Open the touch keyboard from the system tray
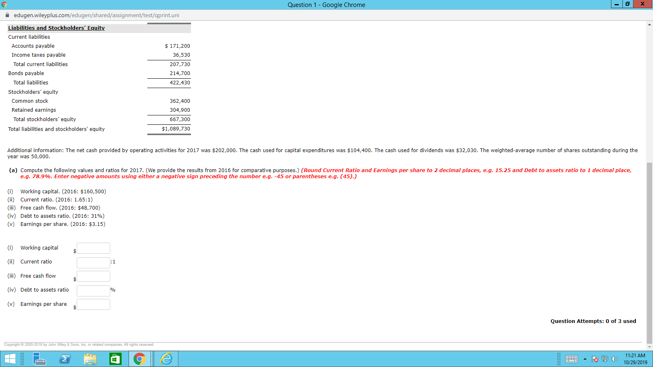 [572, 359]
